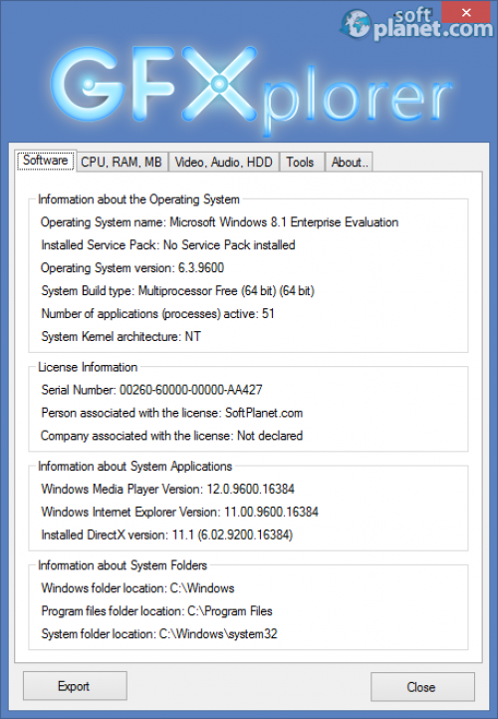This screenshot has height=719, width=498.
Task: Click the Windows folder location line
Action: (x=137, y=587)
